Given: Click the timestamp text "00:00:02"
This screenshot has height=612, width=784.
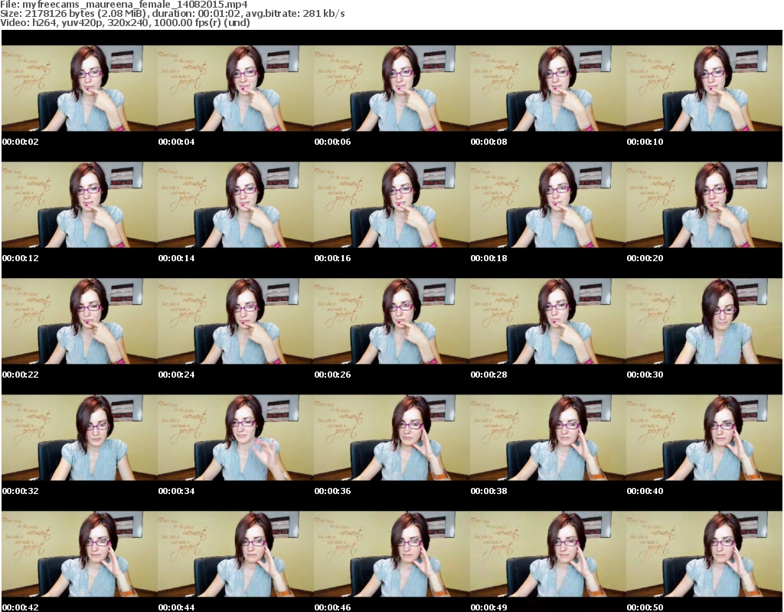Looking at the screenshot, I should point(21,142).
